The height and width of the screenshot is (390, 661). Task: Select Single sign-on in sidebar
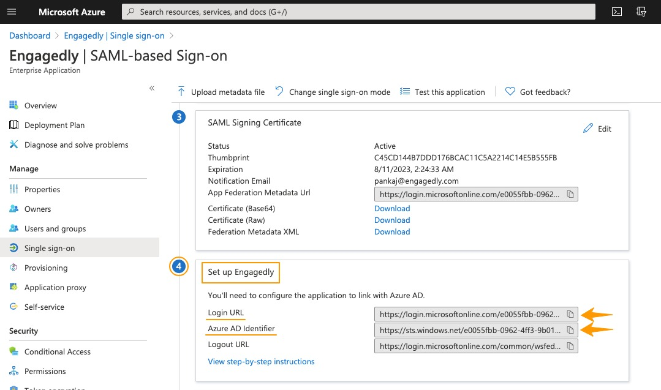pos(80,248)
